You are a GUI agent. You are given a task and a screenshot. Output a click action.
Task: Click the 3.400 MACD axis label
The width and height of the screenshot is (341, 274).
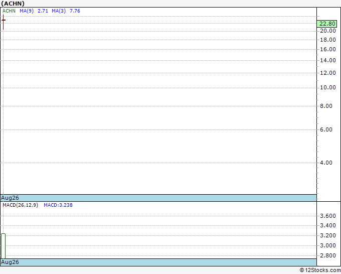[328, 225]
